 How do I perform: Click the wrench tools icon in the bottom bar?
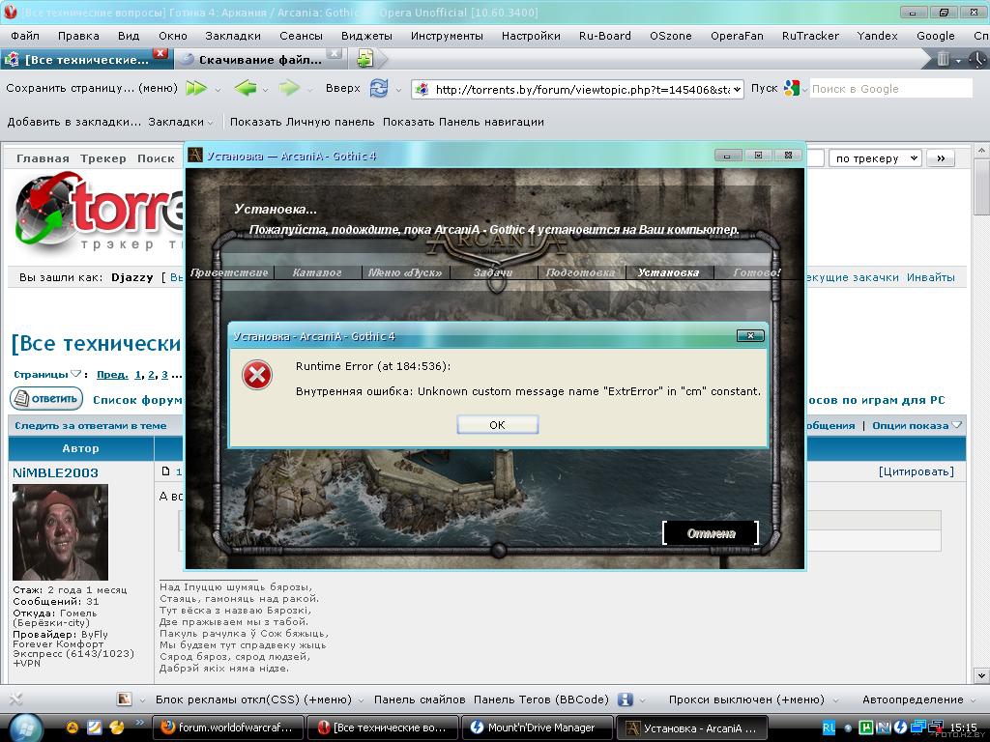click(x=15, y=699)
